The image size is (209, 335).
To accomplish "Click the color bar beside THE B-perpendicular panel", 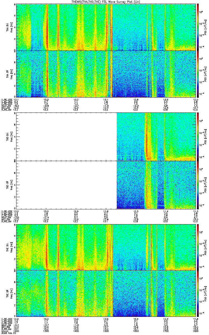I will click(x=198, y=247).
